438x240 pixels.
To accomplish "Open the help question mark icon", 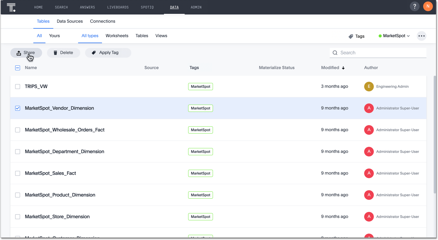I will pyautogui.click(x=414, y=6).
